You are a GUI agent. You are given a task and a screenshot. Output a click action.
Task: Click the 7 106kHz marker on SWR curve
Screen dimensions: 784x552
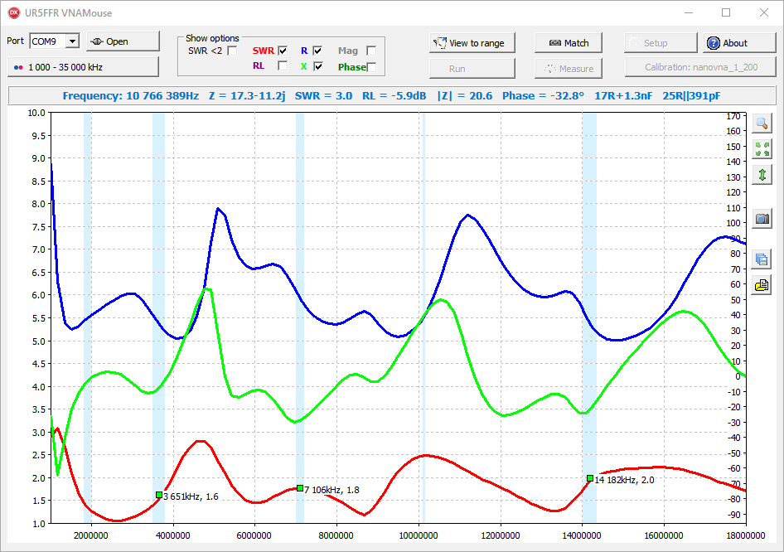(x=300, y=488)
